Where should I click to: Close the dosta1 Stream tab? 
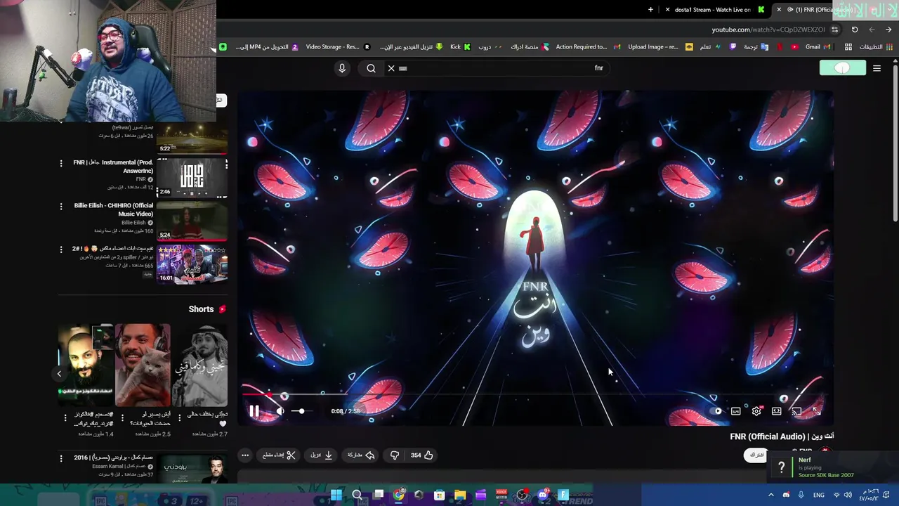tap(667, 10)
